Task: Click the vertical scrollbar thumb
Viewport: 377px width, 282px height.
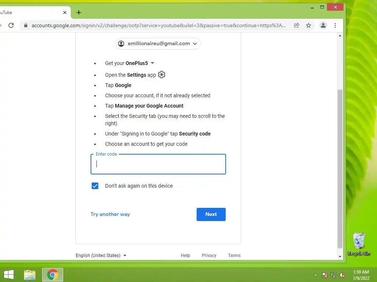Action: coord(340,169)
